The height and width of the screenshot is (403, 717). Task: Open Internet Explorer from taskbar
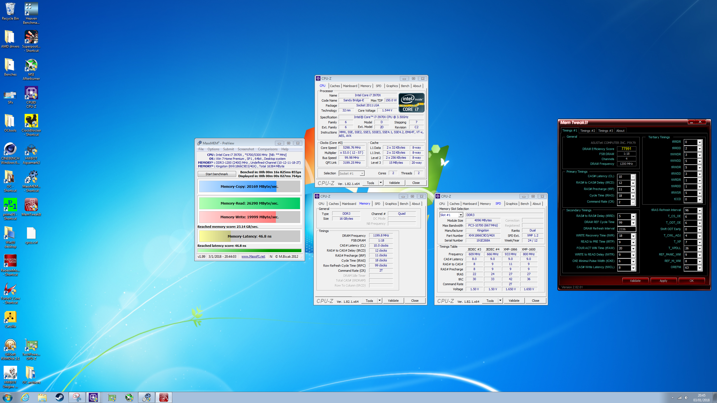[x=25, y=397]
